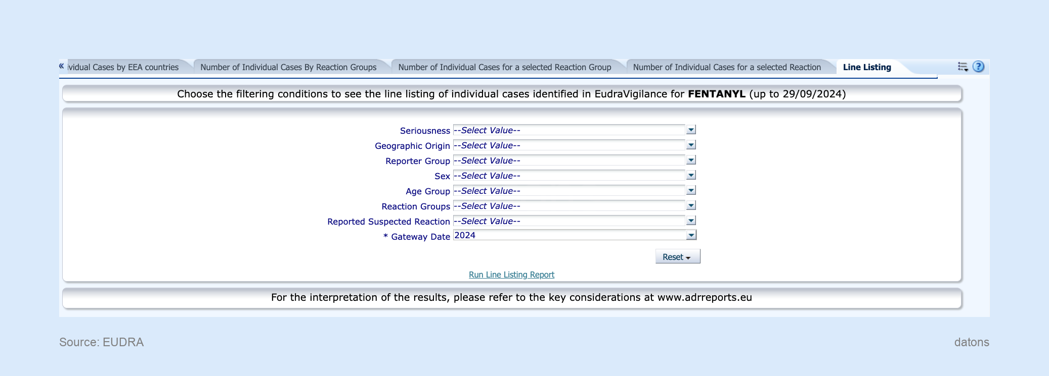Viewport: 1049px width, 376px height.
Task: Switch to Number of Individual Cases By Reaction Groups tab
Action: pyautogui.click(x=288, y=67)
